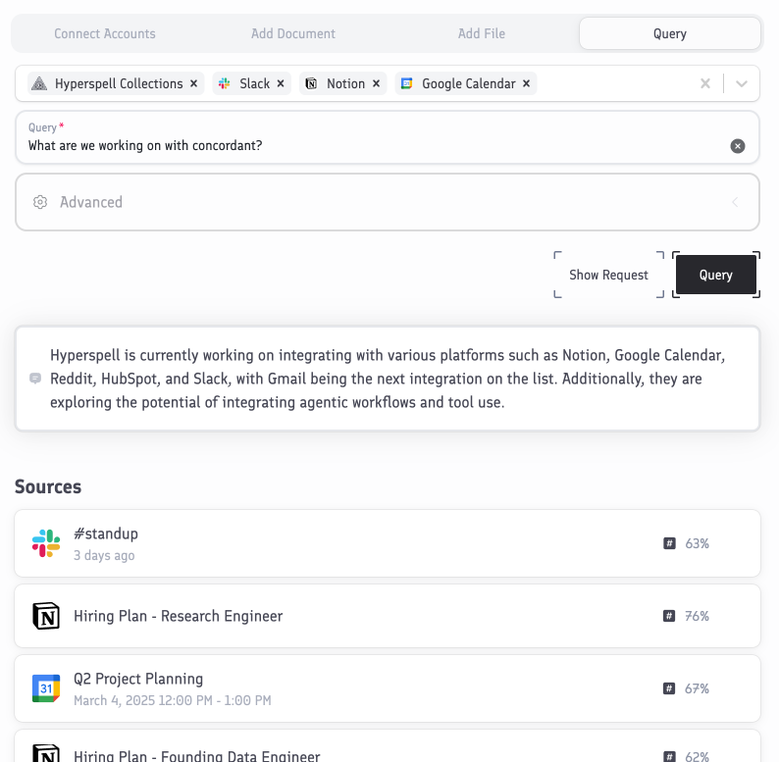Click into the query input field
The width and height of the screenshot is (779, 762).
click(x=373, y=146)
